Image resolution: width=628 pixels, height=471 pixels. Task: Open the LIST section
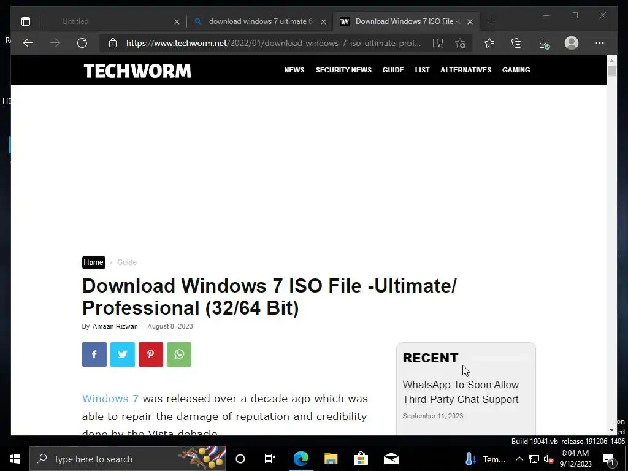click(x=422, y=70)
